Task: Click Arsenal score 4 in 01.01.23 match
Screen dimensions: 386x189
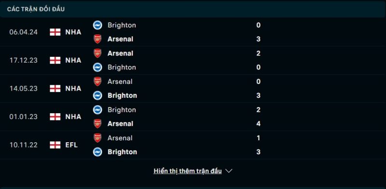Action: 258,124
